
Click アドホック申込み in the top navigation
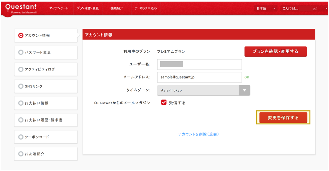(x=146, y=8)
